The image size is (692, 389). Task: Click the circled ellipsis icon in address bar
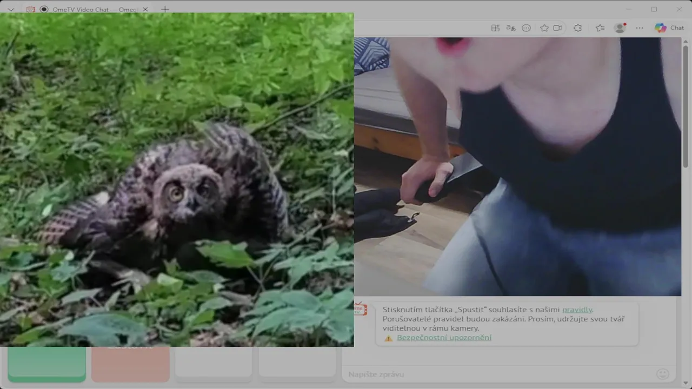[526, 28]
